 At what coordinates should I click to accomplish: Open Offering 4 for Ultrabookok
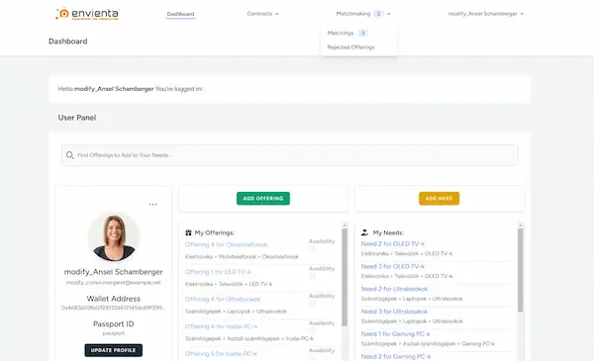(x=223, y=300)
